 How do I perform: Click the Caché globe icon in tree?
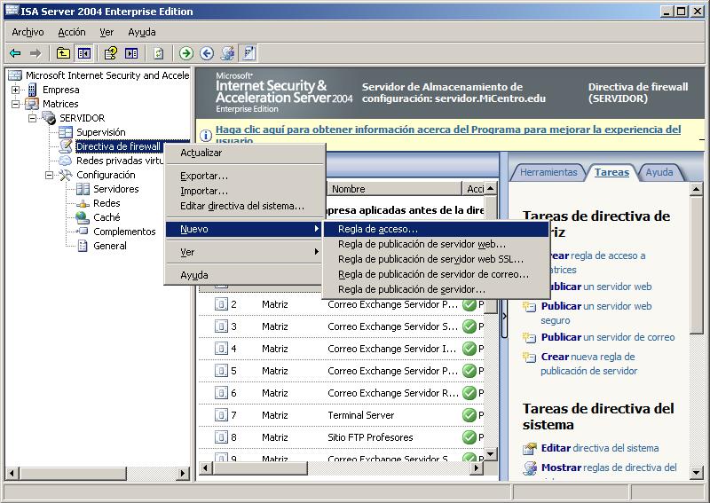pos(83,217)
